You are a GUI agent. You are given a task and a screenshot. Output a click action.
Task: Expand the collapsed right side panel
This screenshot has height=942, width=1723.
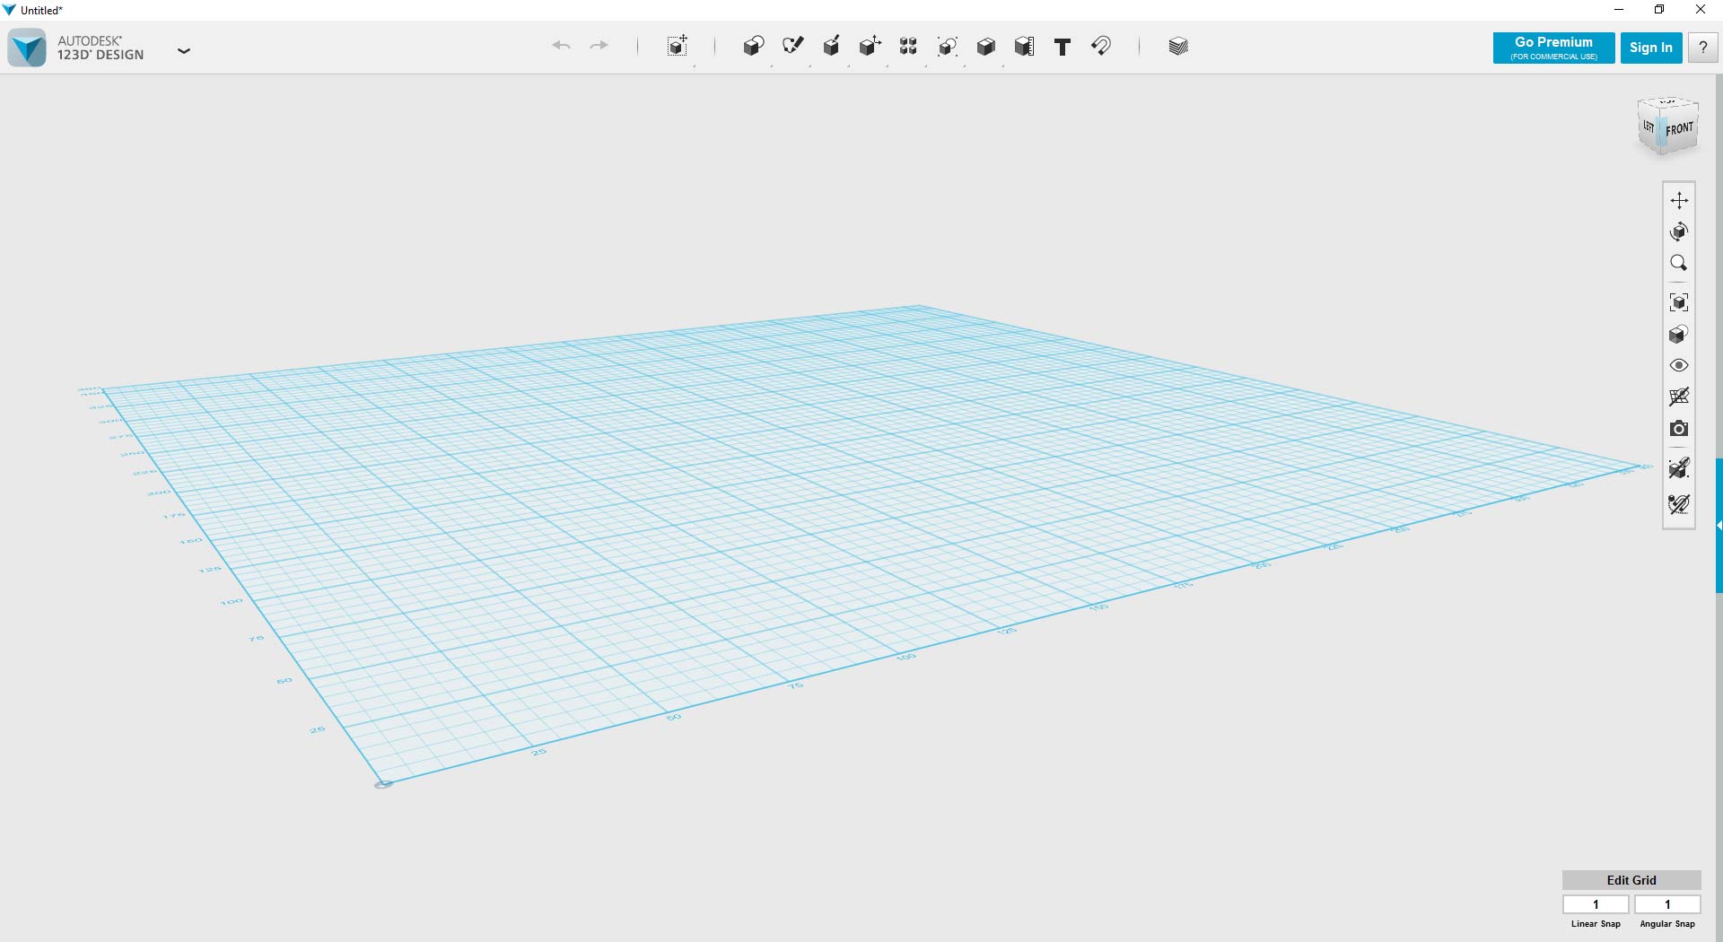1719,527
